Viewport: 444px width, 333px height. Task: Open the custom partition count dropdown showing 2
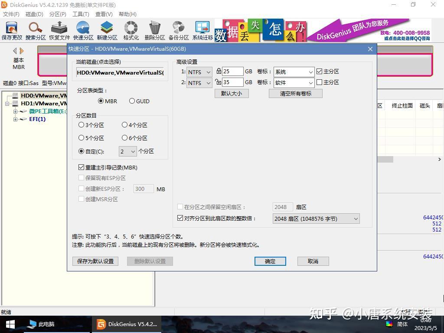pos(128,151)
